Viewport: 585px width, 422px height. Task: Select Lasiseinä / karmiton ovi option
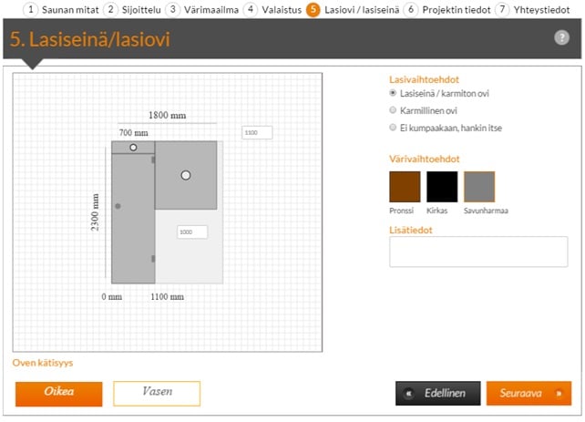tap(393, 93)
